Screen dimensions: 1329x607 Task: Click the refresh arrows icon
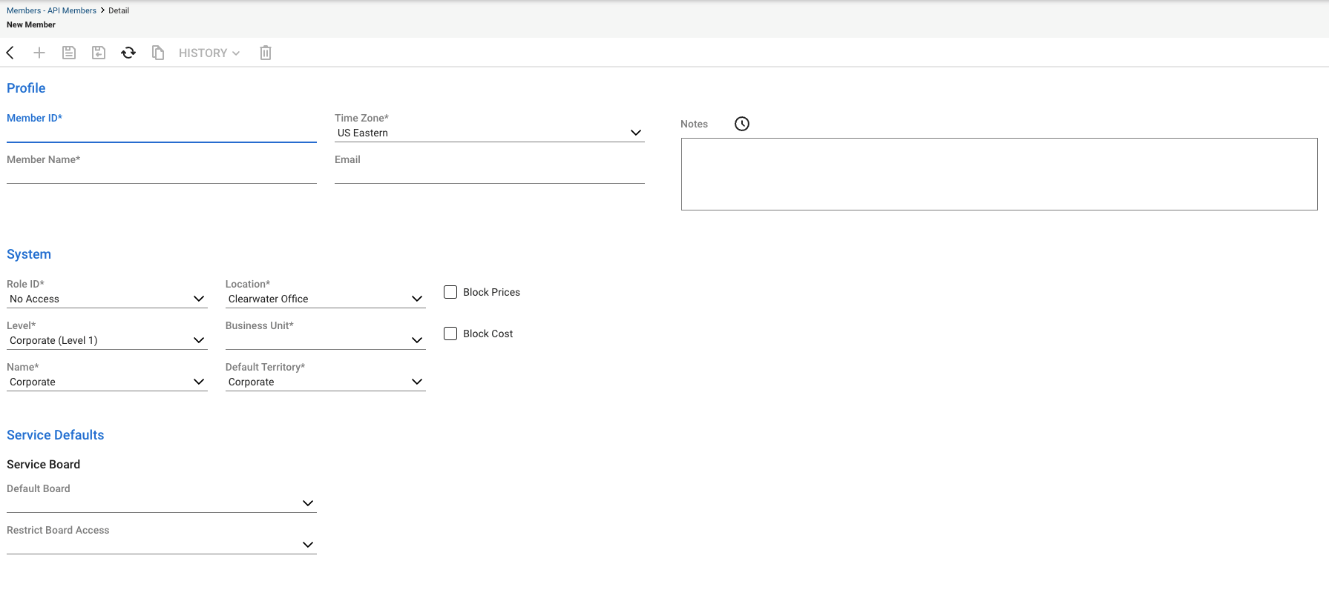(x=128, y=53)
